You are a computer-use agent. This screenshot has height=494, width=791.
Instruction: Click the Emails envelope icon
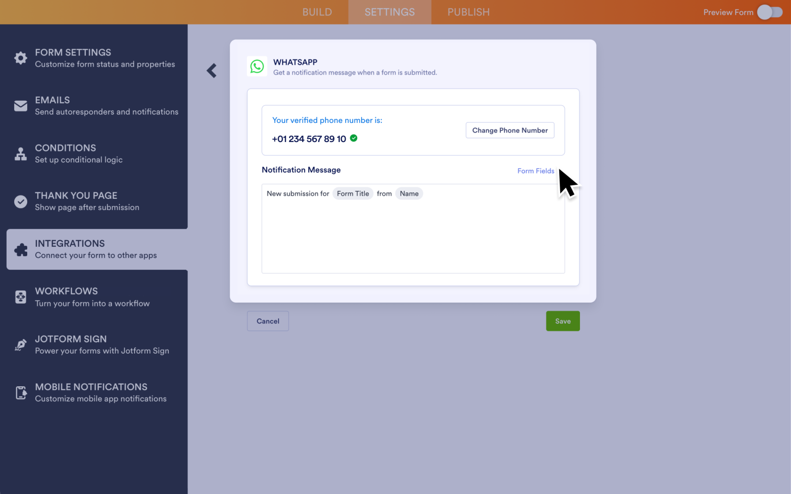tap(21, 106)
